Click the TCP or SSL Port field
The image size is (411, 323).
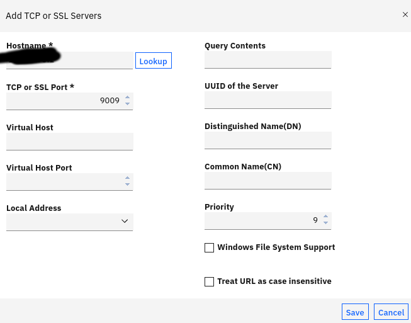pyautogui.click(x=63, y=101)
